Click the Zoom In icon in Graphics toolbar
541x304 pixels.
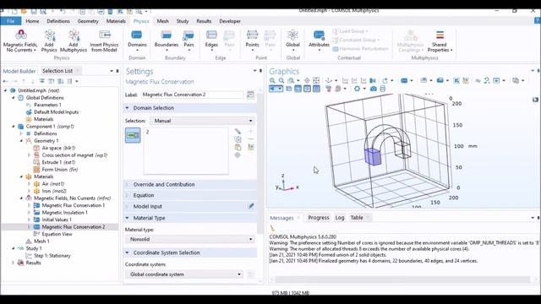(x=272, y=80)
